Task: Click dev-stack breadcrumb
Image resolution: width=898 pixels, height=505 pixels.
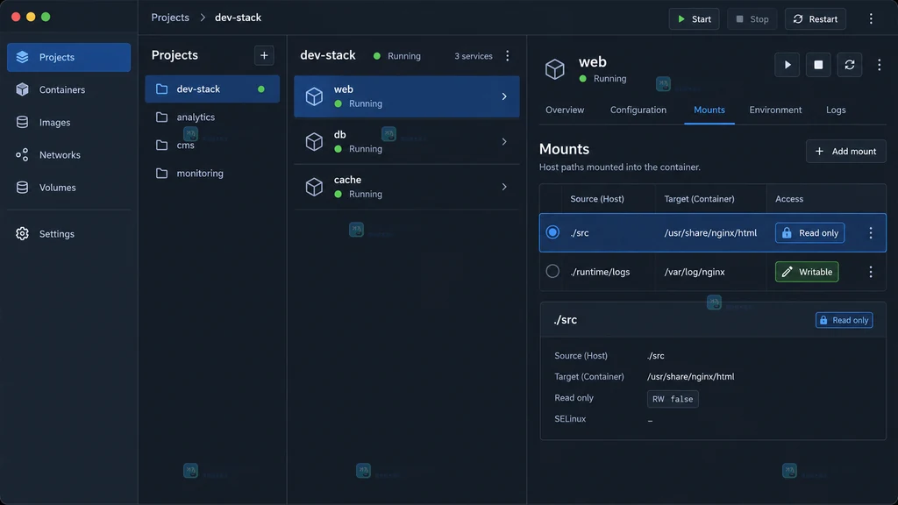Action: (x=239, y=18)
